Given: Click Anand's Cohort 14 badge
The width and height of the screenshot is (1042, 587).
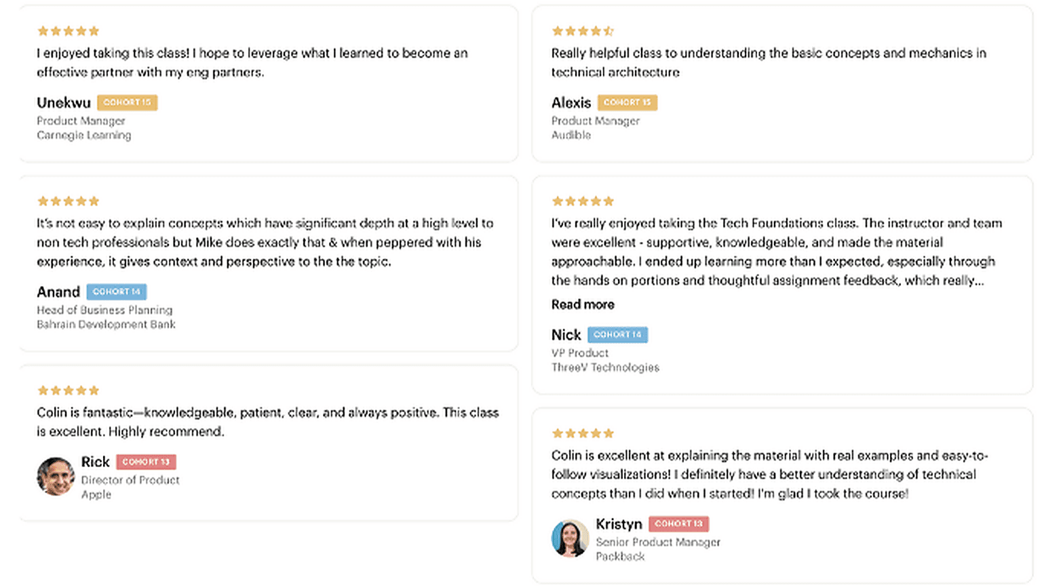Looking at the screenshot, I should pyautogui.click(x=116, y=291).
